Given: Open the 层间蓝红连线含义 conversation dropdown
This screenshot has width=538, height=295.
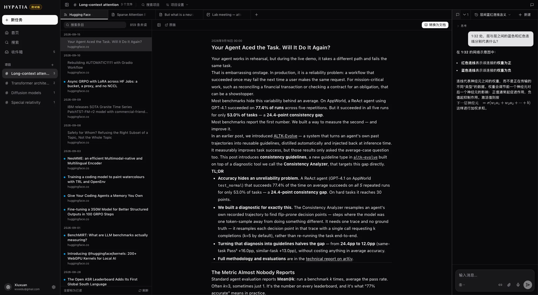Looking at the screenshot, I should [x=492, y=15].
